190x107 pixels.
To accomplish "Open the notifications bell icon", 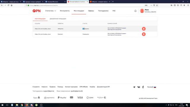I will coord(135,11).
